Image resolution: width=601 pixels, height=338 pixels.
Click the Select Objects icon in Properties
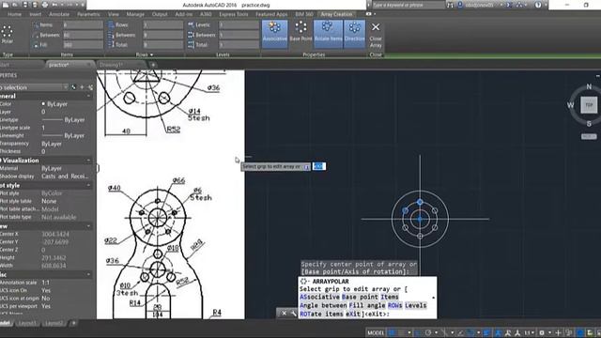click(82, 87)
